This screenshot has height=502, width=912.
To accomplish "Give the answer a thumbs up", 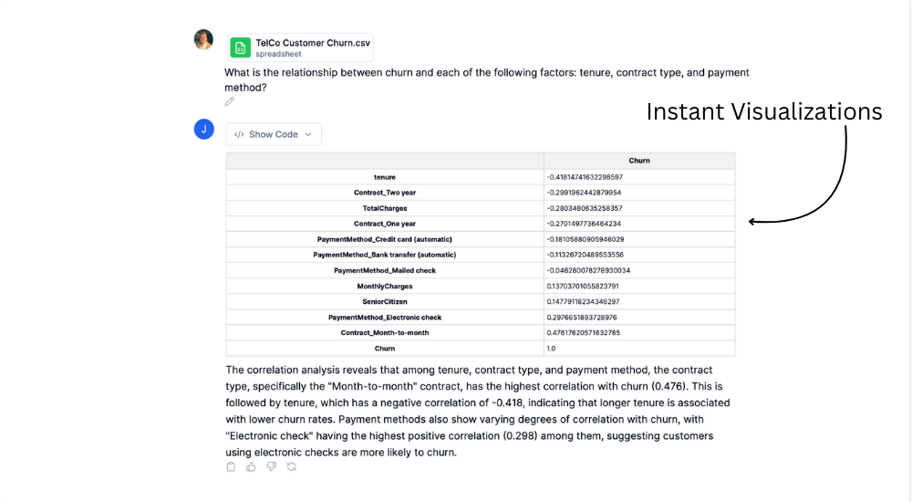I will tap(252, 466).
